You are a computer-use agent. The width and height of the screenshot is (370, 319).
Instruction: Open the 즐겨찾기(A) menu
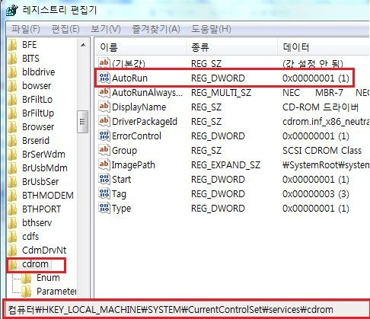156,29
